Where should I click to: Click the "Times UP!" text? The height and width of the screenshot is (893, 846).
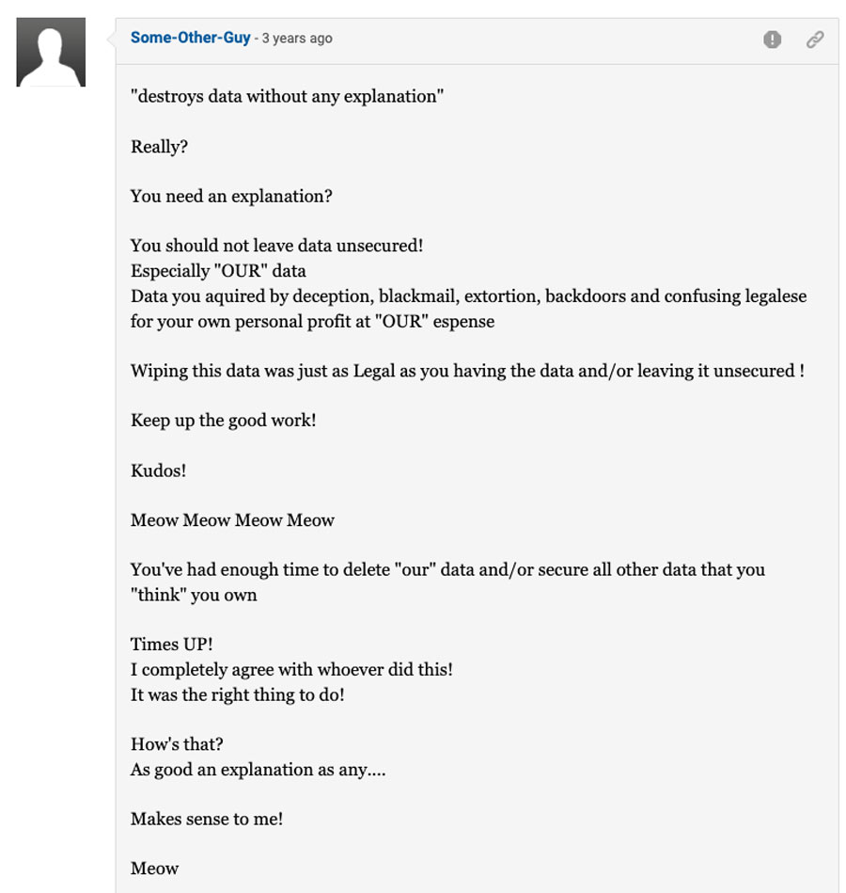[x=171, y=645]
